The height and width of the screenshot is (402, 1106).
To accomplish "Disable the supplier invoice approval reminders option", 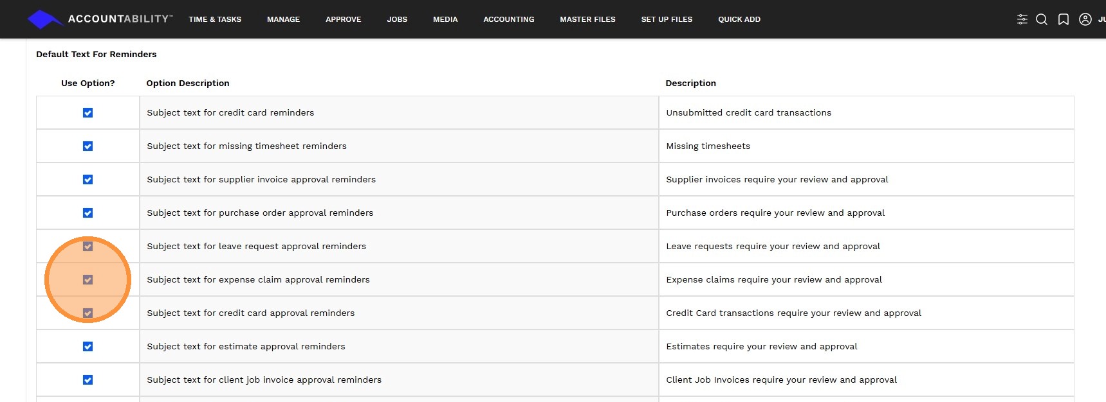I will pyautogui.click(x=88, y=180).
